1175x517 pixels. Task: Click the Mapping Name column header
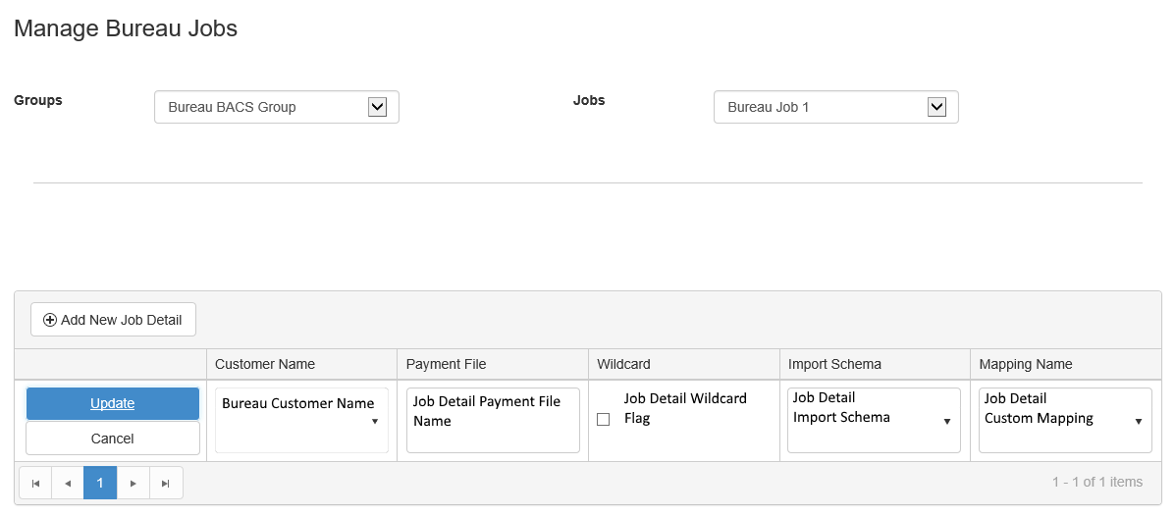click(x=1026, y=364)
